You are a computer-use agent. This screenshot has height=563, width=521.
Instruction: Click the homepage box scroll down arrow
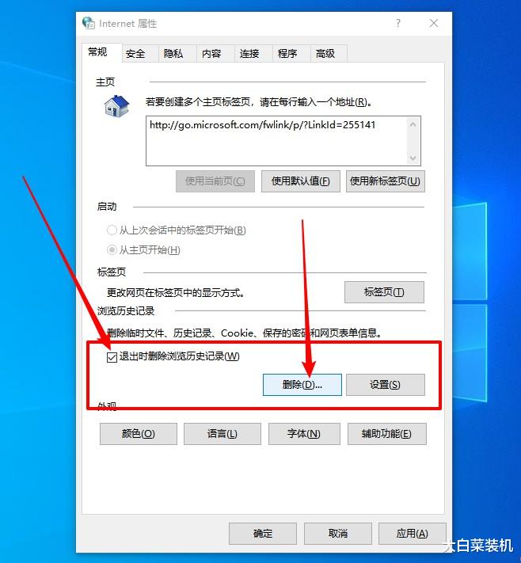(x=413, y=158)
